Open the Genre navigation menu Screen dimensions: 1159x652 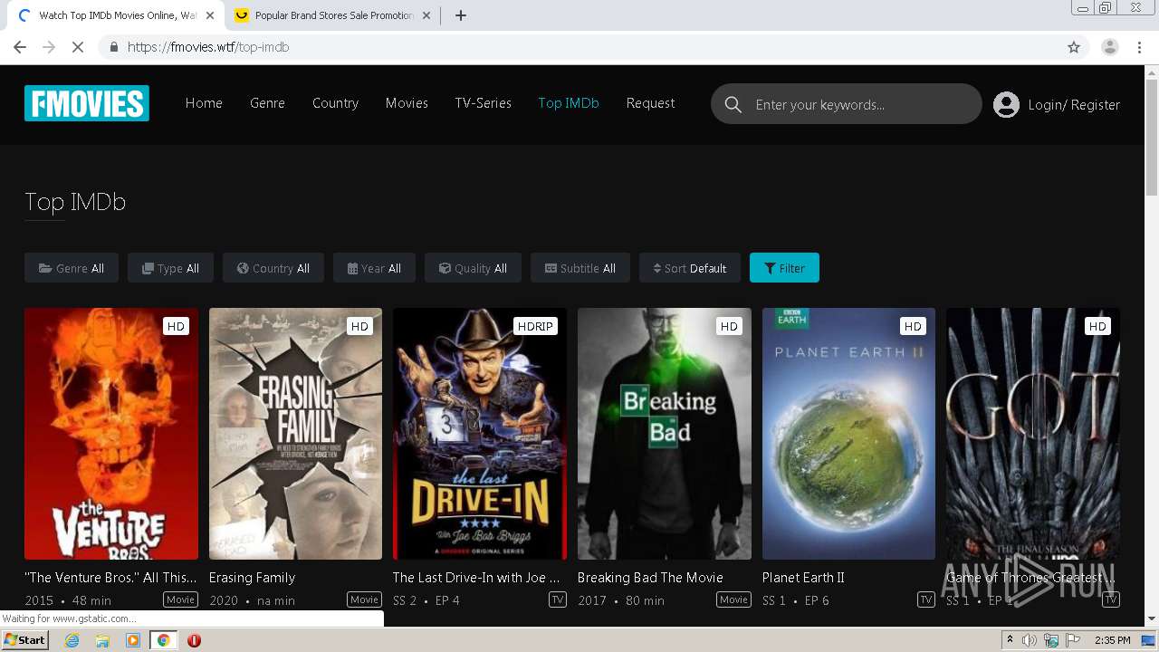point(267,103)
